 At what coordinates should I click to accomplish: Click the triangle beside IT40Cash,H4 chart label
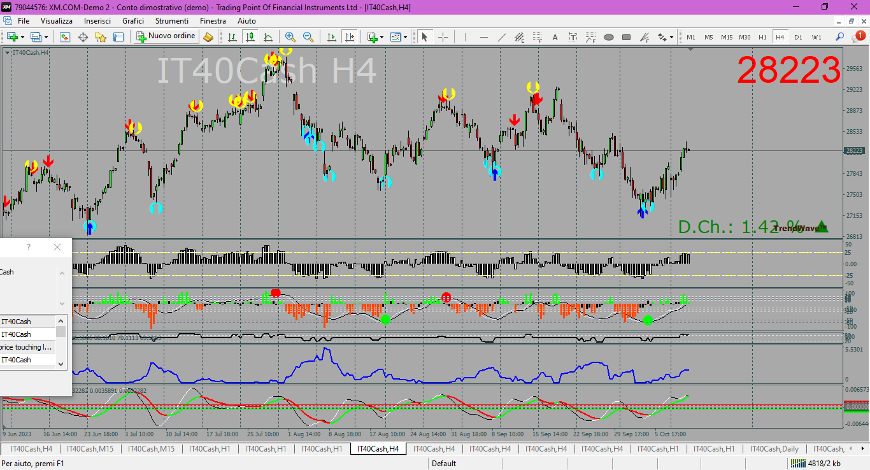(x=8, y=52)
